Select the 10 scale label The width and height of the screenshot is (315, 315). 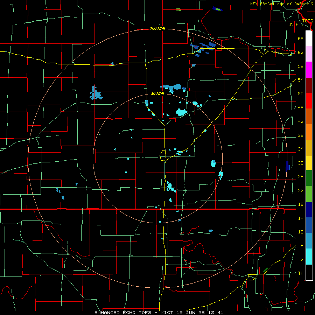point(301,232)
